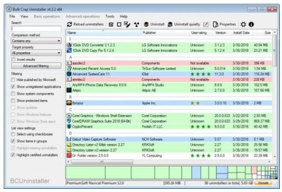Enable Hide published by Microsoft
The height and width of the screenshot is (192, 282).
pyautogui.click(x=13, y=80)
